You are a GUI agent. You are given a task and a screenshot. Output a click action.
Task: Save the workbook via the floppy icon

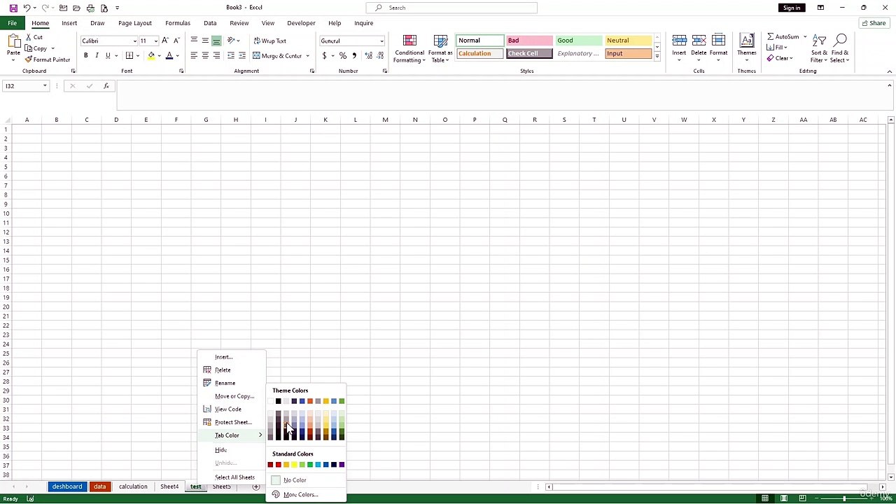pyautogui.click(x=13, y=8)
